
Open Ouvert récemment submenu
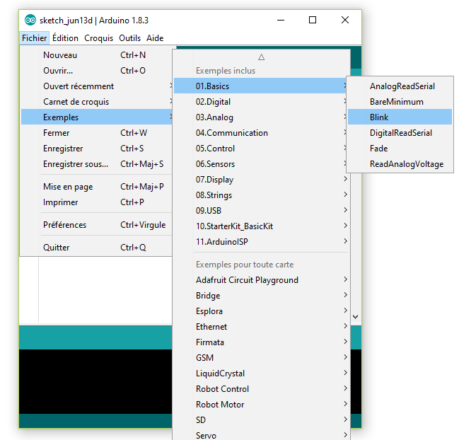pyautogui.click(x=97, y=86)
